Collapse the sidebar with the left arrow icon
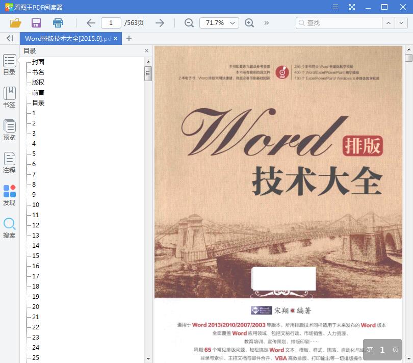This screenshot has height=363, width=413. coord(10,38)
